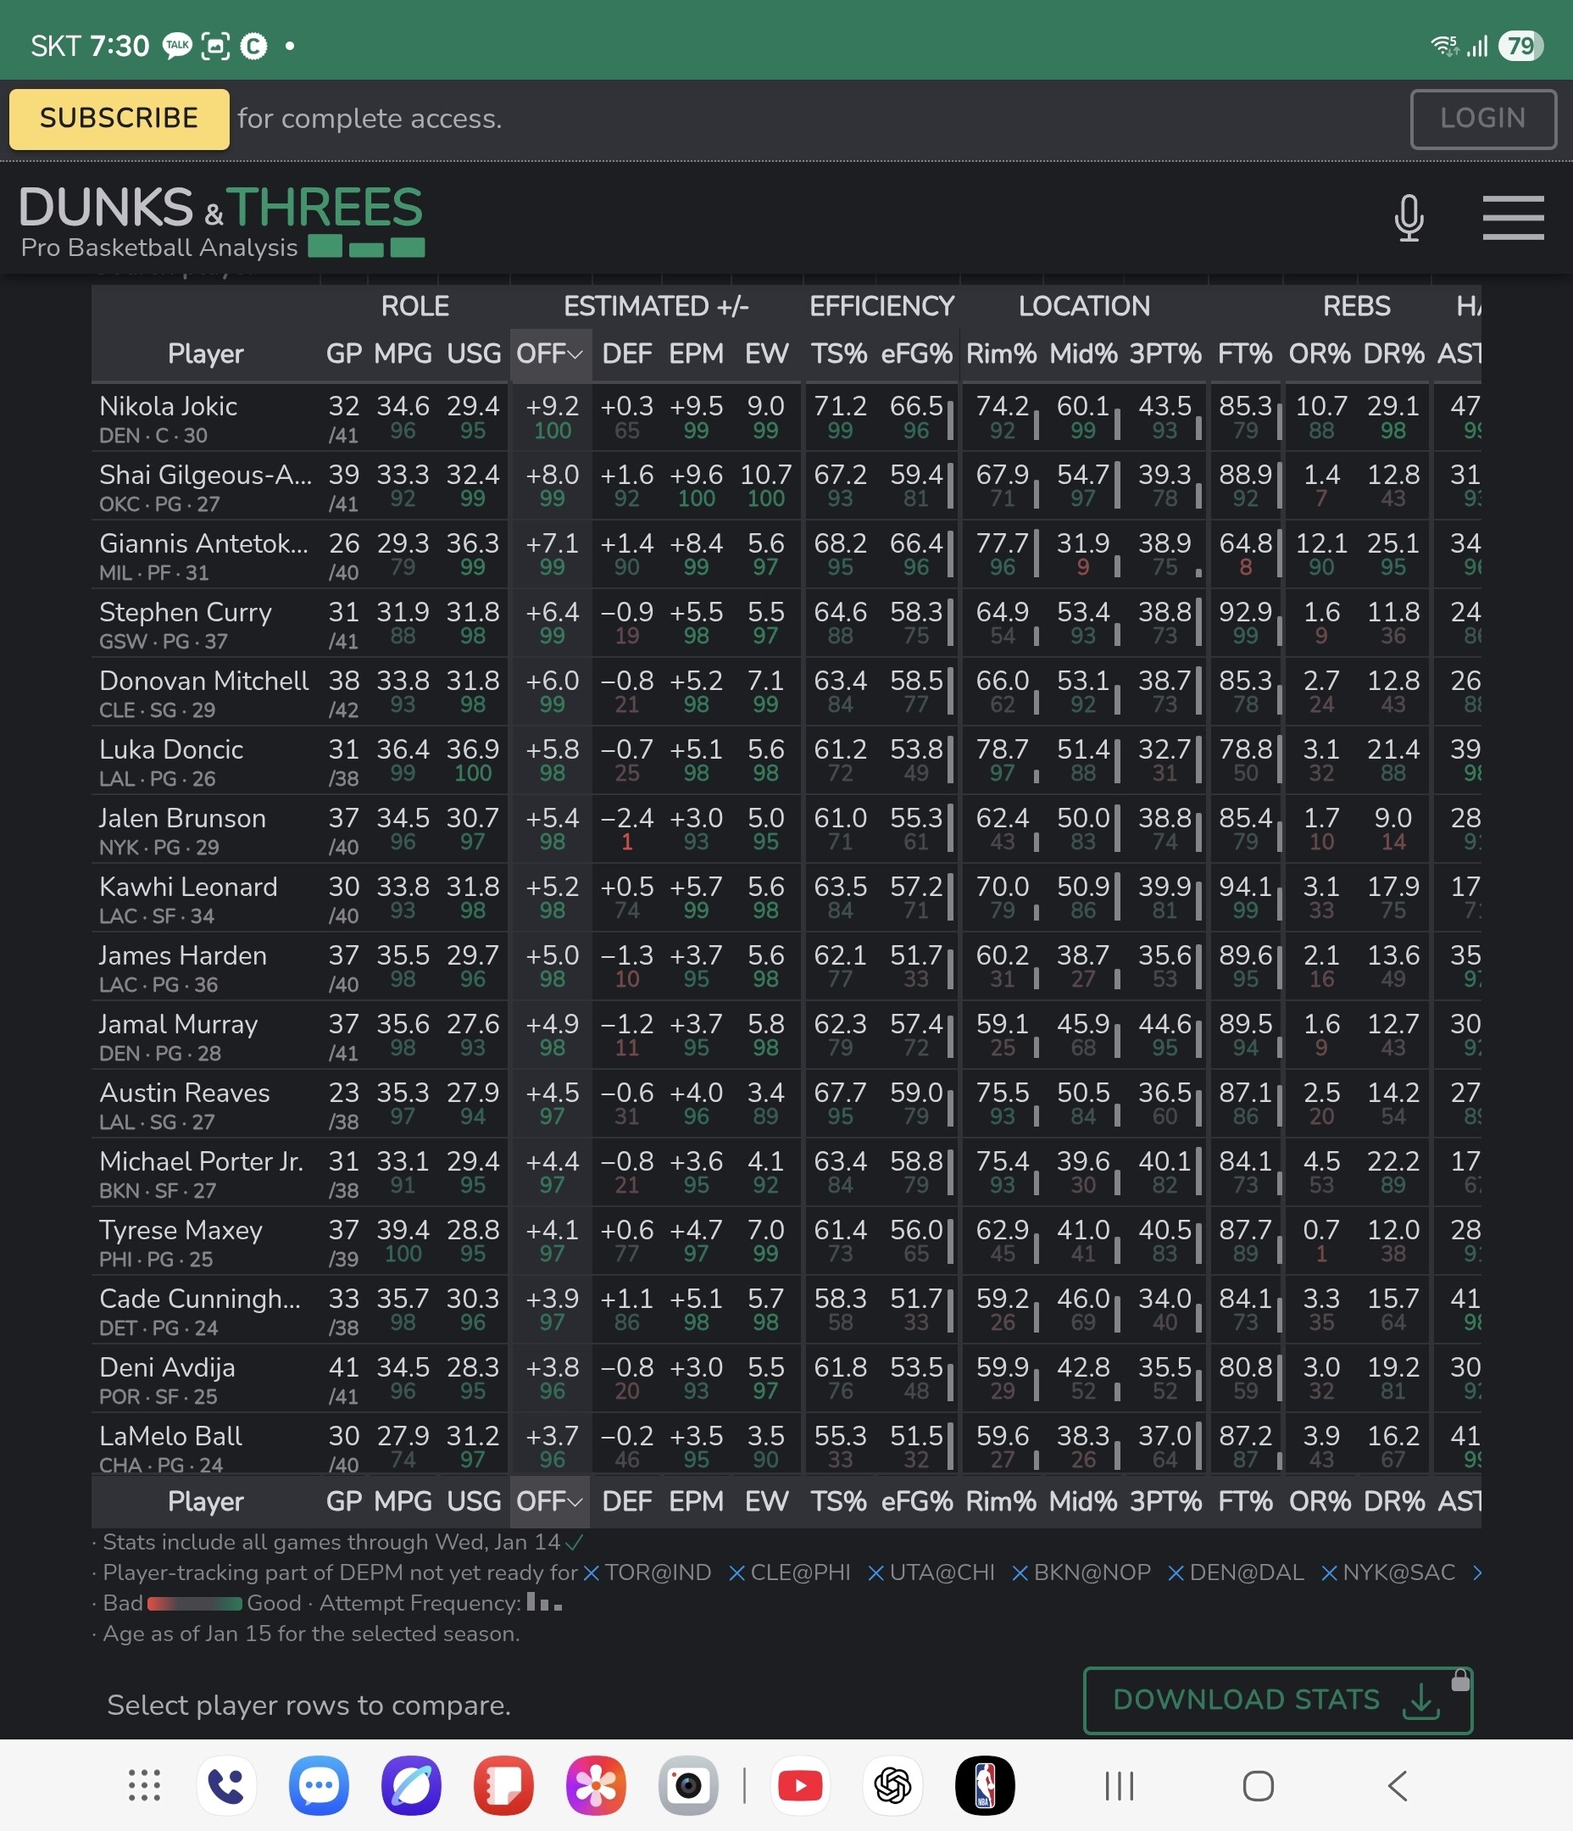Launch the Phone dialer app
1573x1831 pixels.
(226, 1785)
